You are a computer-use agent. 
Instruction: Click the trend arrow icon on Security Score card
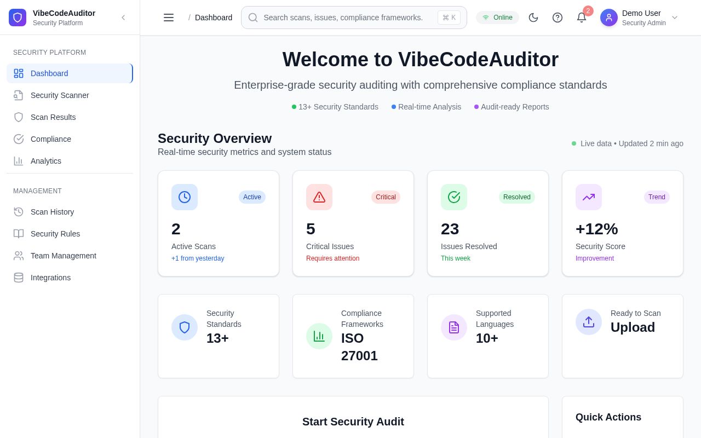pos(589,197)
